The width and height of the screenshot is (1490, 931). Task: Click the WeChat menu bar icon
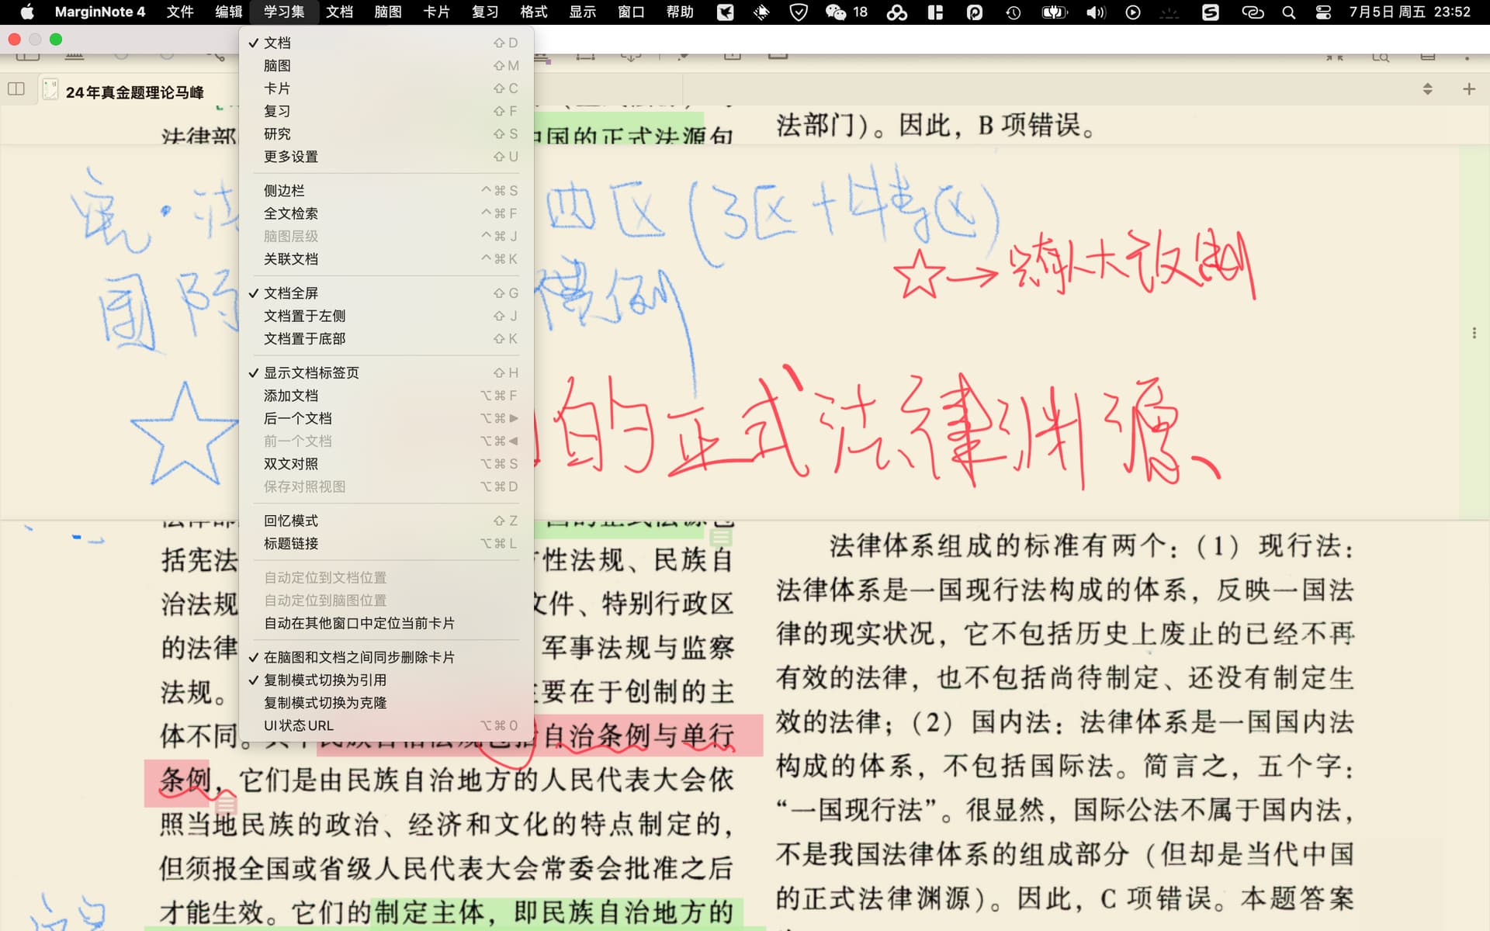[835, 12]
